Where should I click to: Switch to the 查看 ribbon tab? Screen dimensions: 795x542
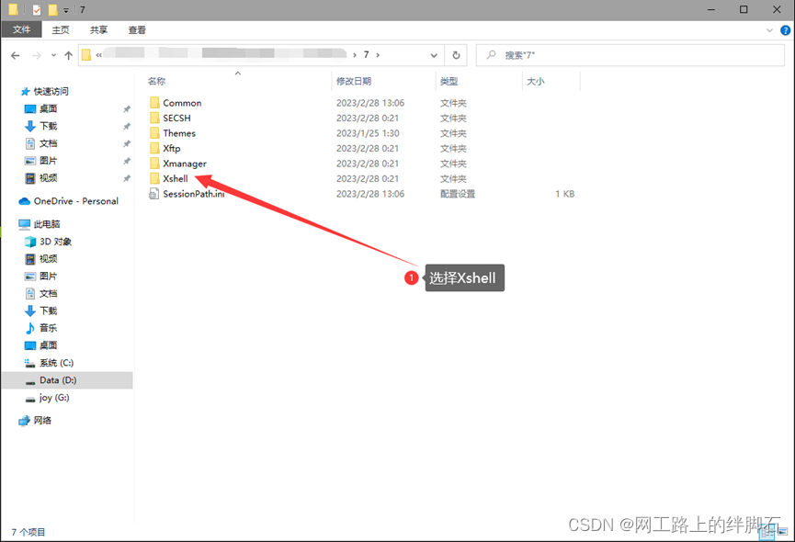pyautogui.click(x=137, y=30)
